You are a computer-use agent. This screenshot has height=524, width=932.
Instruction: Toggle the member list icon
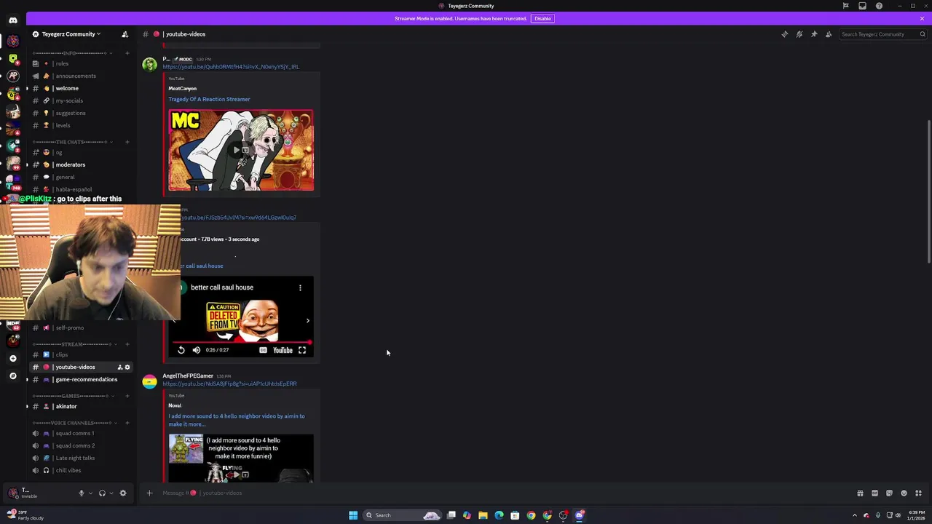(x=829, y=34)
